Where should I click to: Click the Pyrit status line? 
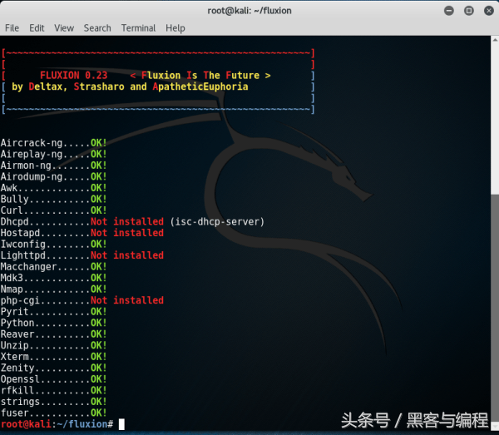click(x=53, y=312)
